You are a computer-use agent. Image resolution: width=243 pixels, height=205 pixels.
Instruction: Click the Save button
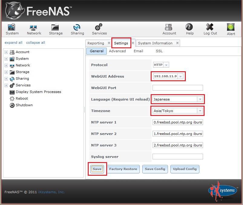point(97,169)
